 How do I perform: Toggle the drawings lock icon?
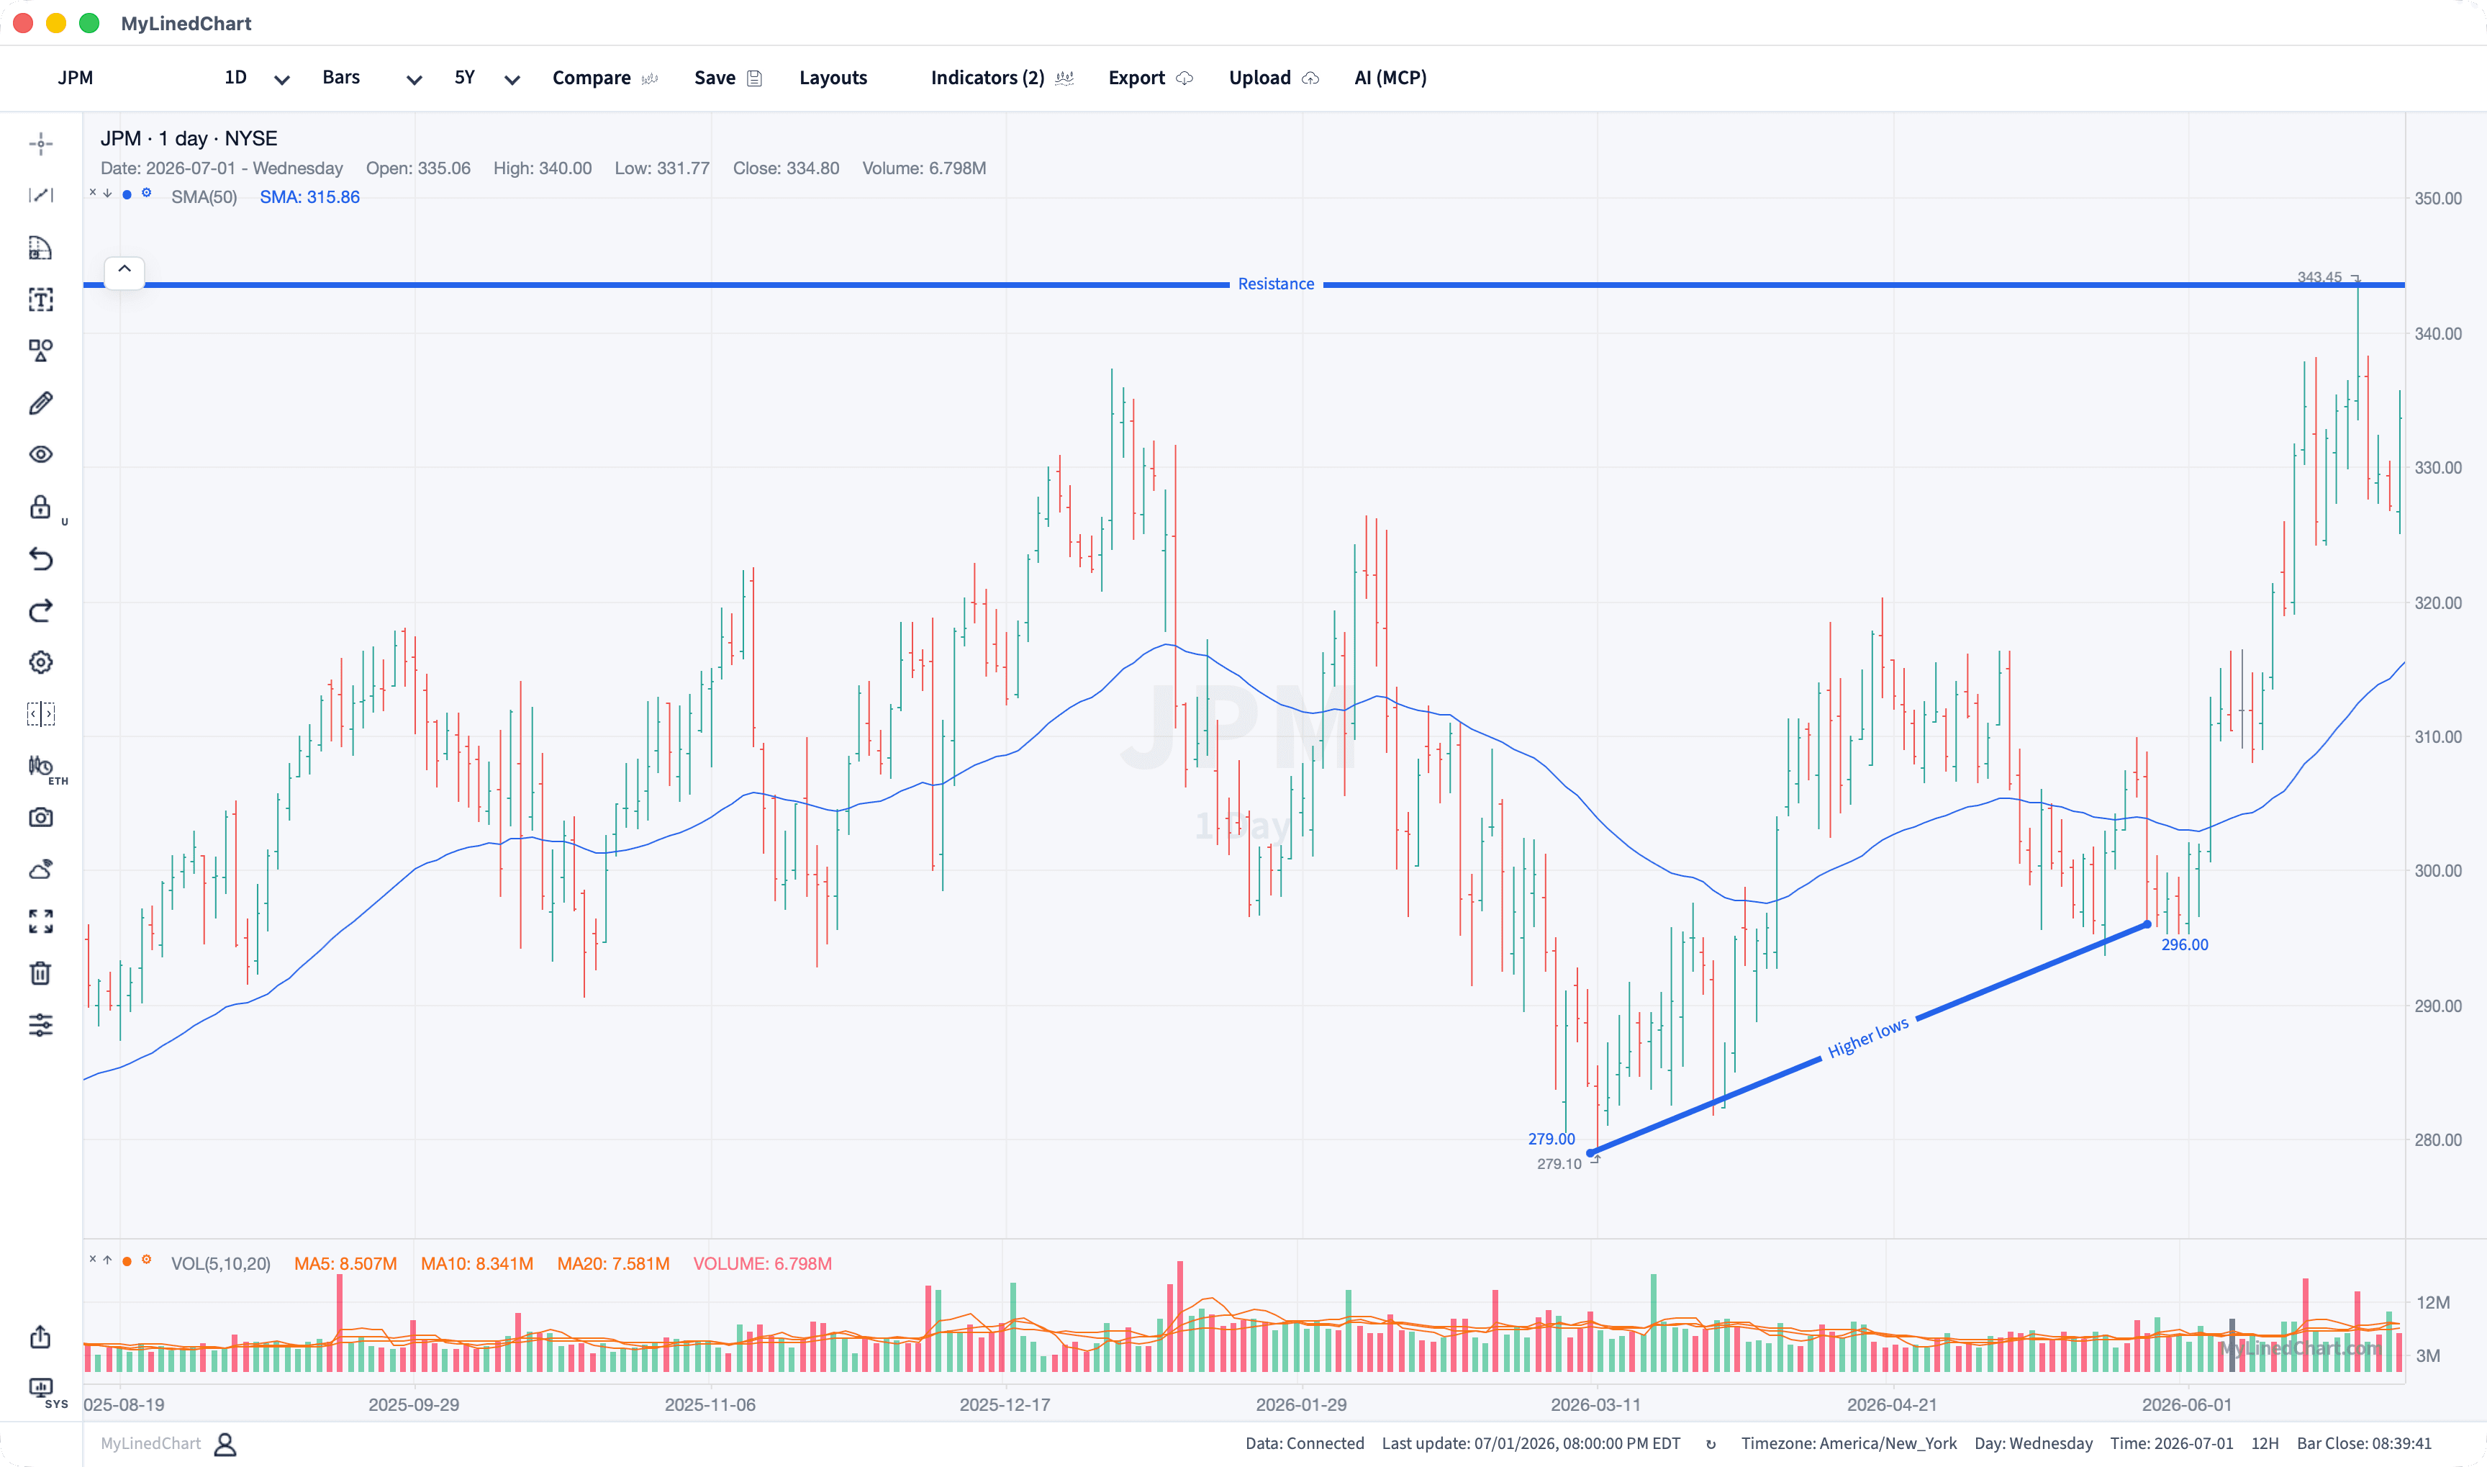tap(40, 507)
